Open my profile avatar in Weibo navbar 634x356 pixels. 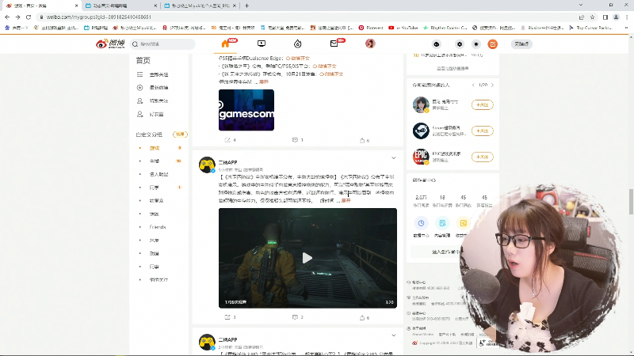(370, 44)
